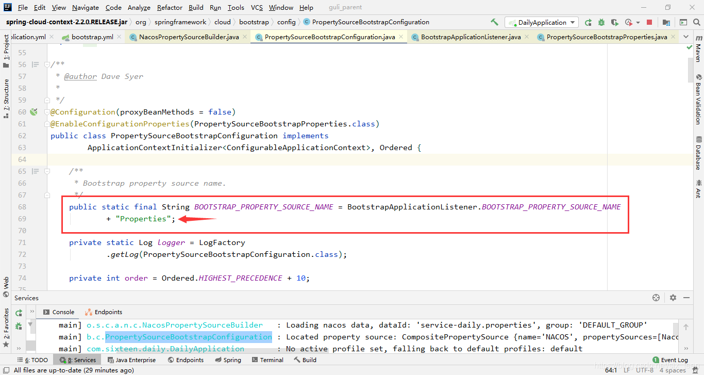Image resolution: width=704 pixels, height=375 pixels.
Task: Open the Project tool window sidebar button
Action: tap(6, 52)
